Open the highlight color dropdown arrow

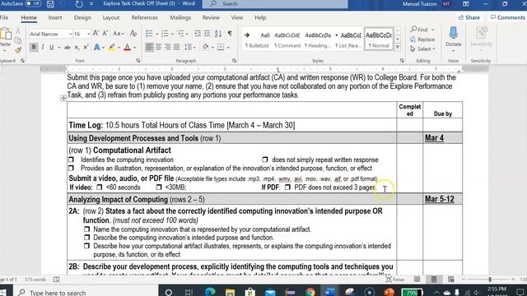pyautogui.click(x=119, y=48)
